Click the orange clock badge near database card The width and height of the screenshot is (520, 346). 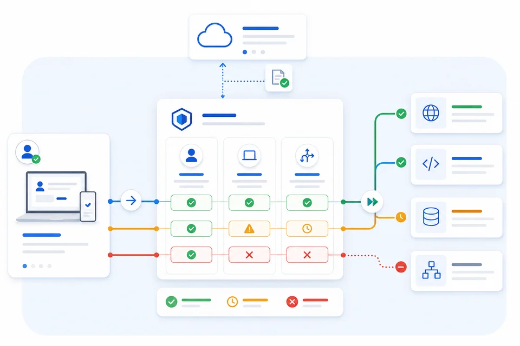[401, 217]
